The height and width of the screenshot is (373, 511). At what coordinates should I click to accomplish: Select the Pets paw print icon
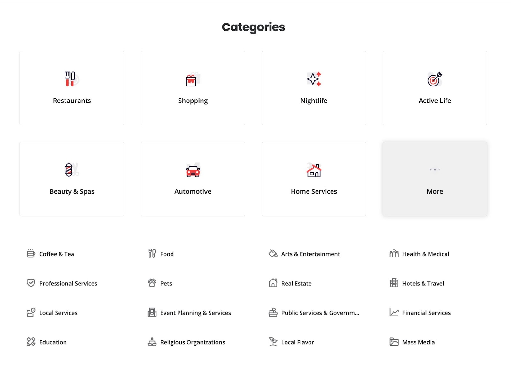(x=152, y=283)
